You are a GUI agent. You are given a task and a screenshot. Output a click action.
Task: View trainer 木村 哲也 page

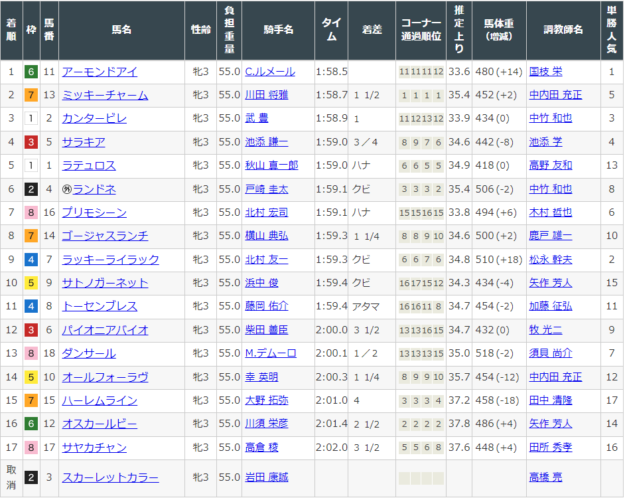click(551, 212)
